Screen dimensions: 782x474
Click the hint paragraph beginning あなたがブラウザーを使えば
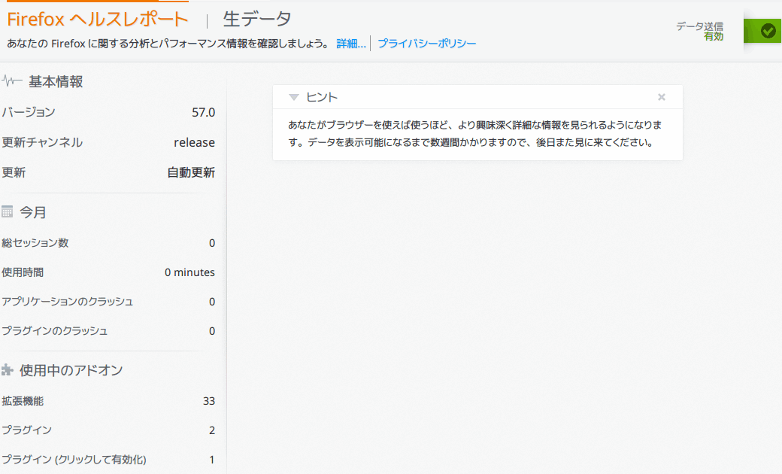pos(475,134)
